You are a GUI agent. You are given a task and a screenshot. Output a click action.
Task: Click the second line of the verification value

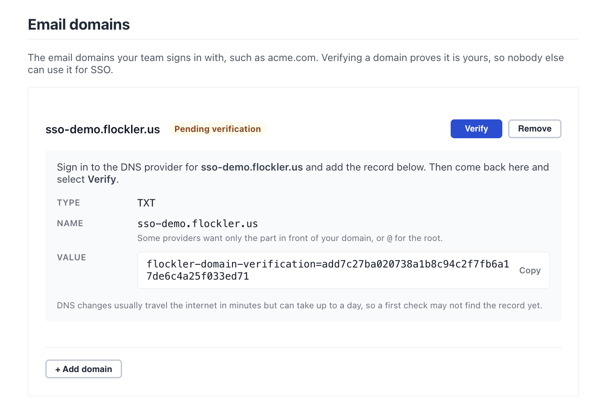click(x=198, y=276)
